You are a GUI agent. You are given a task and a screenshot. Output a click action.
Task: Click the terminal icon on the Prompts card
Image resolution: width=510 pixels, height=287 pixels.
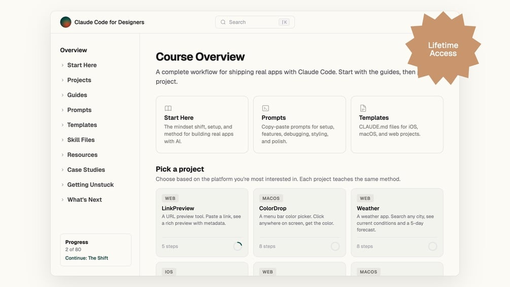(265, 108)
